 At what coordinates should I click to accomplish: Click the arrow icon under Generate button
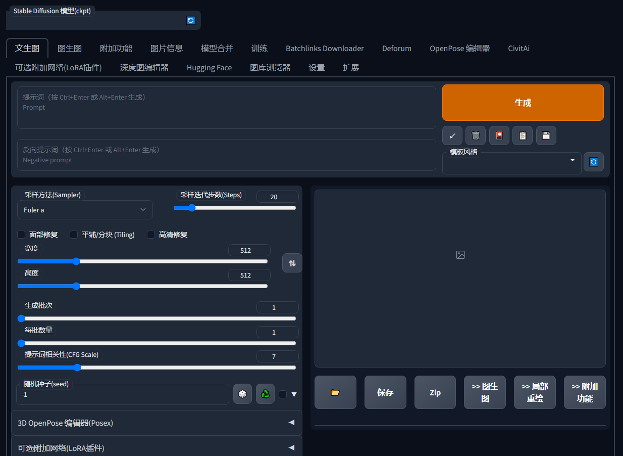452,135
